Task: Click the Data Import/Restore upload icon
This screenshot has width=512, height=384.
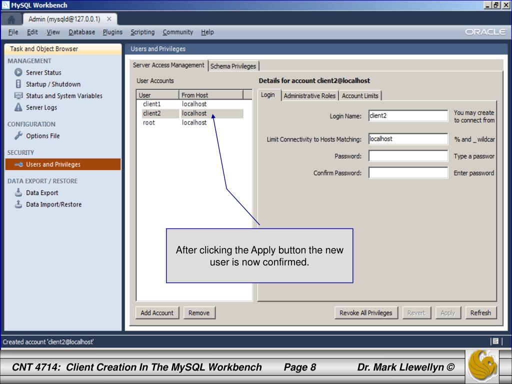Action: pos(18,204)
